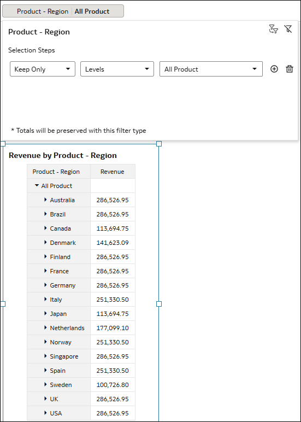Click the filter mode funnels icon

[273, 29]
